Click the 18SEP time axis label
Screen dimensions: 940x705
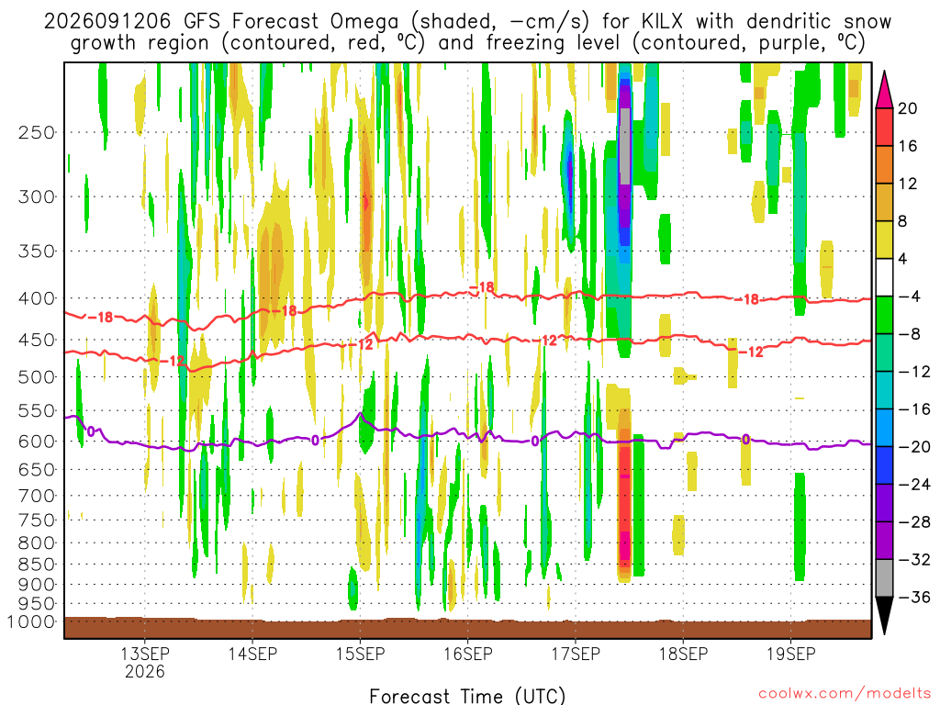683,654
